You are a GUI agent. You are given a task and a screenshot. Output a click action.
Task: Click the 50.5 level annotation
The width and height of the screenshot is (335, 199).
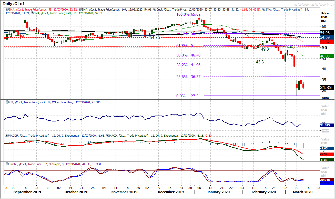293,46
